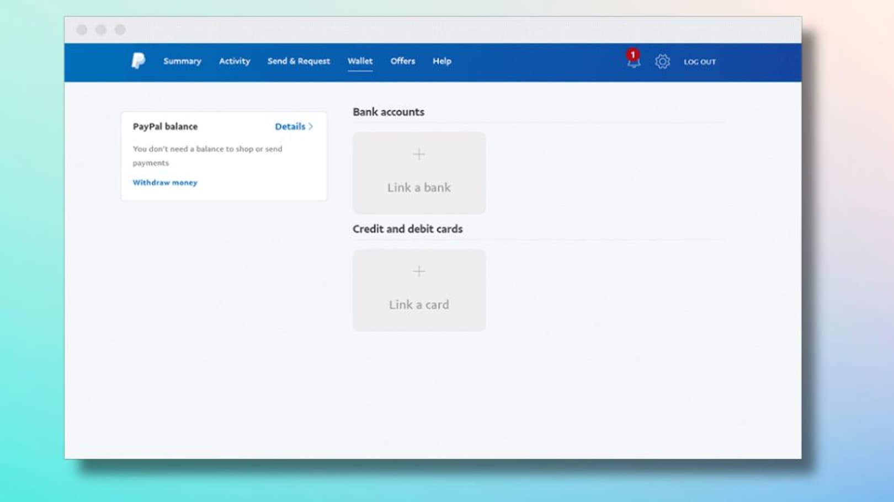Open the Activity tab
The width and height of the screenshot is (894, 502).
(x=235, y=61)
